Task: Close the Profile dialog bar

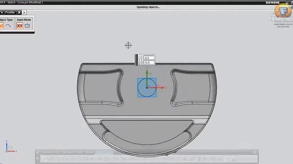Action: (19, 12)
